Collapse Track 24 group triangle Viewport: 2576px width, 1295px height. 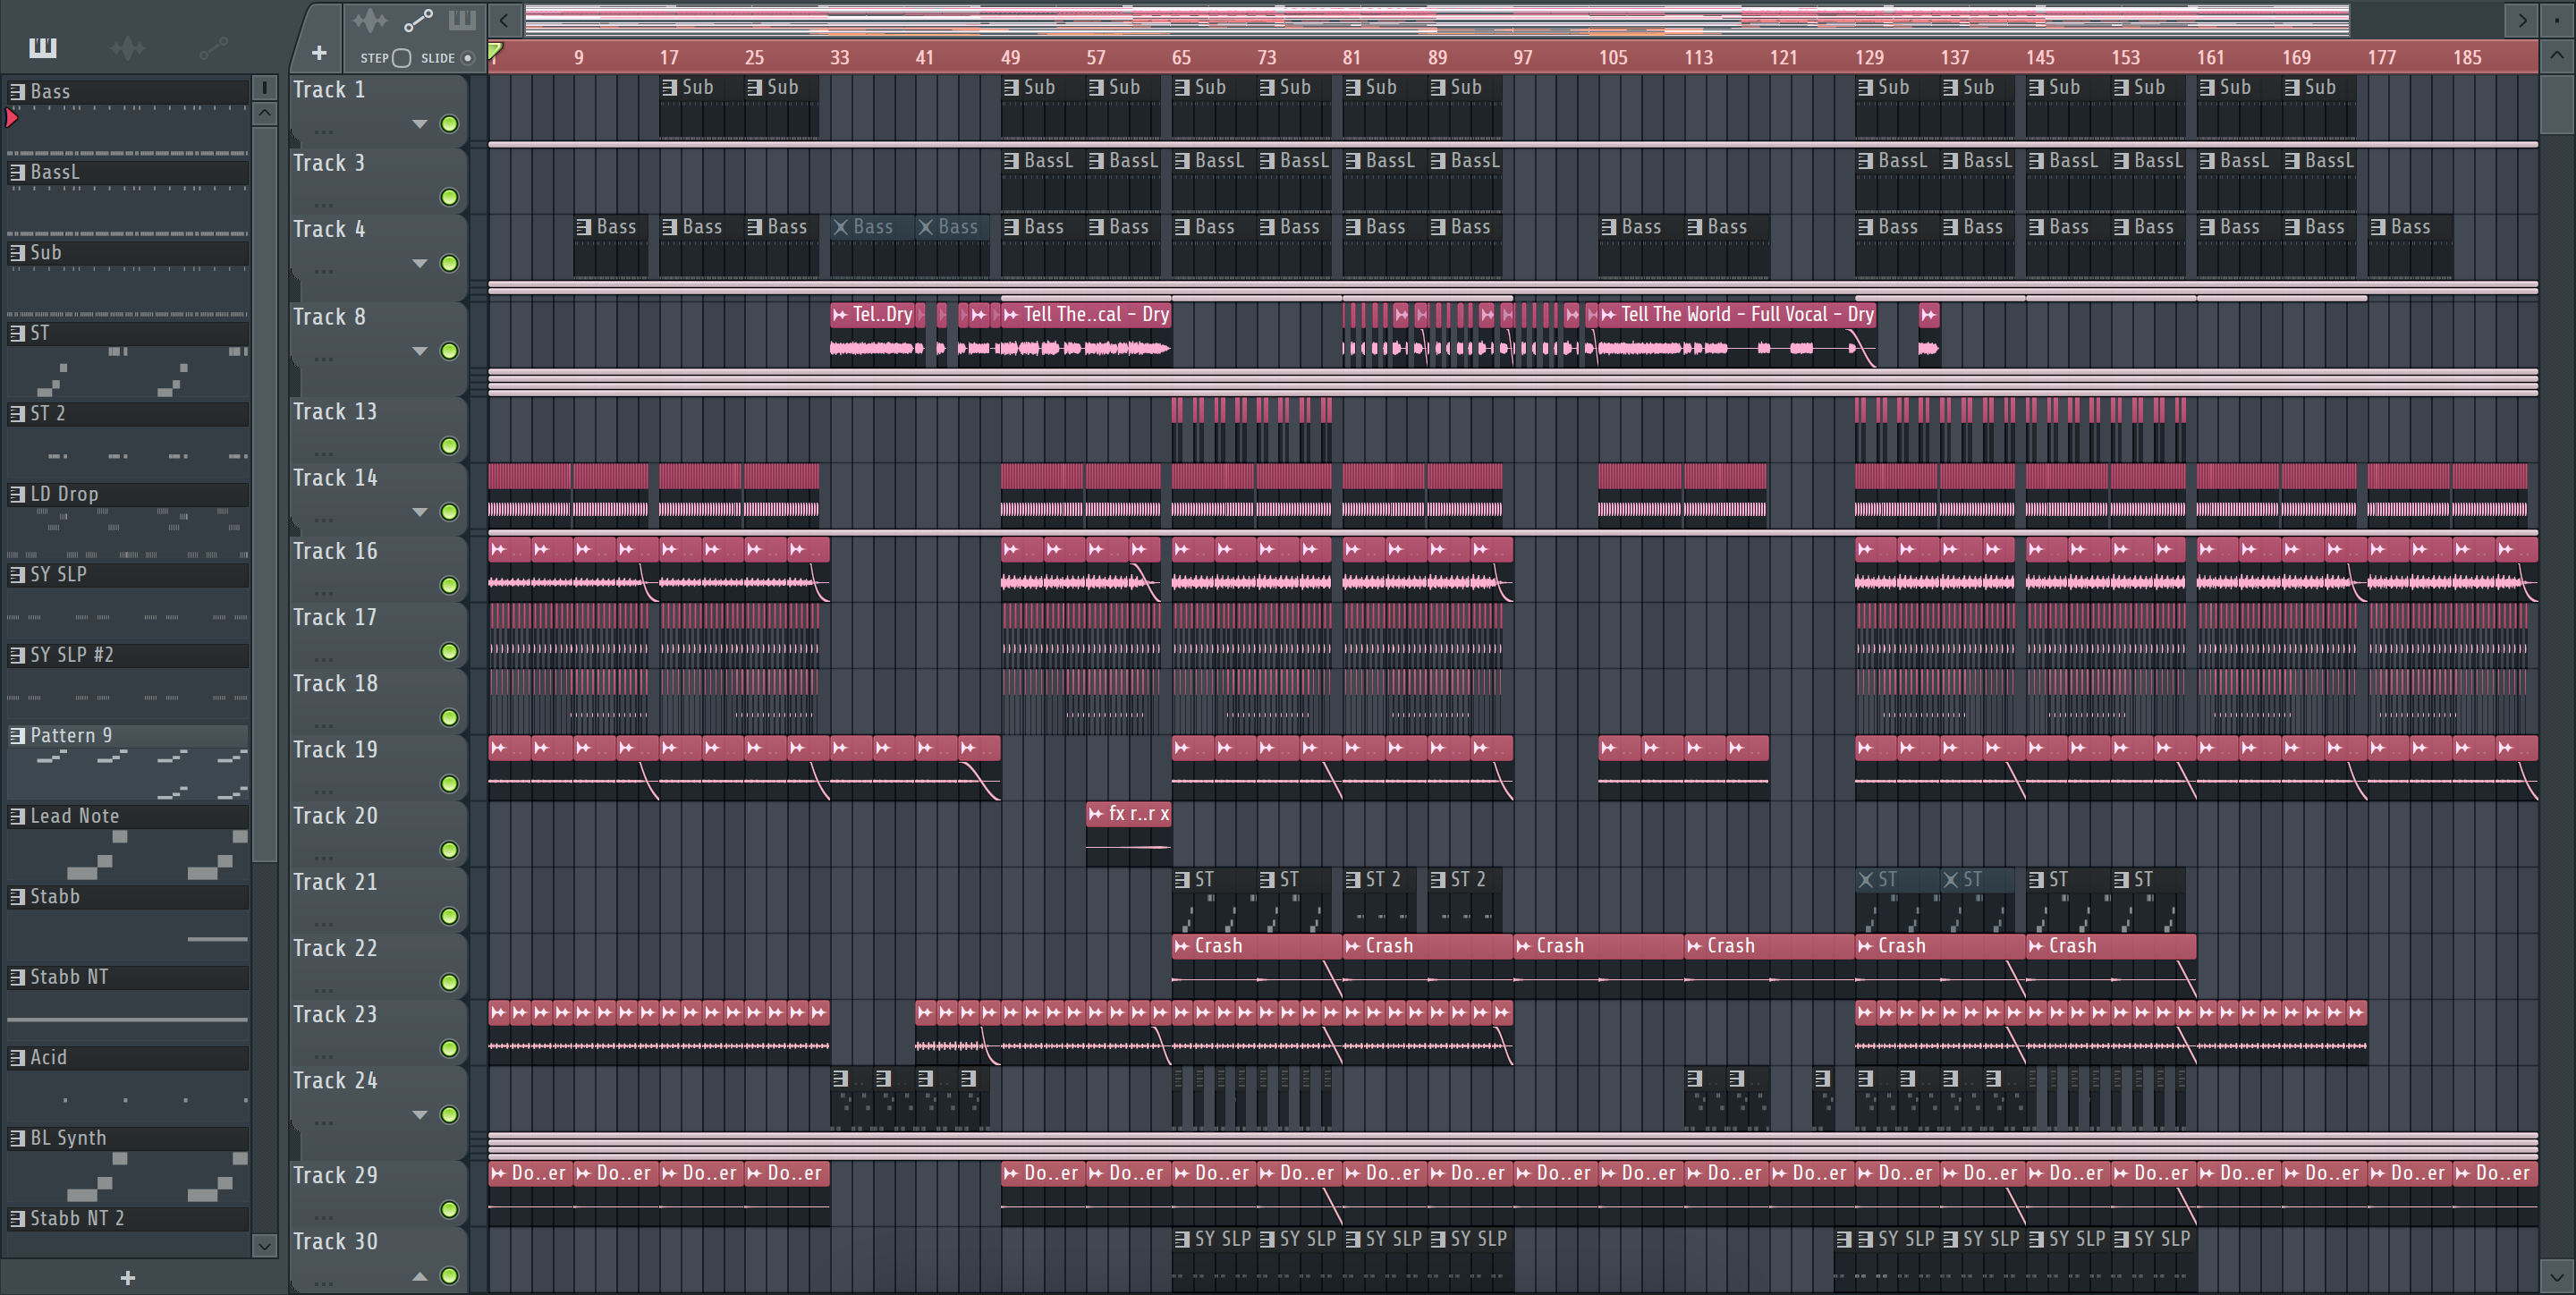click(420, 1114)
